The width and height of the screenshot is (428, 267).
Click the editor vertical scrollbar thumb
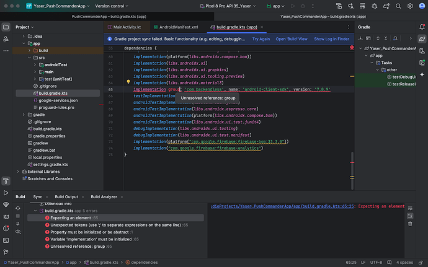coord(352,171)
